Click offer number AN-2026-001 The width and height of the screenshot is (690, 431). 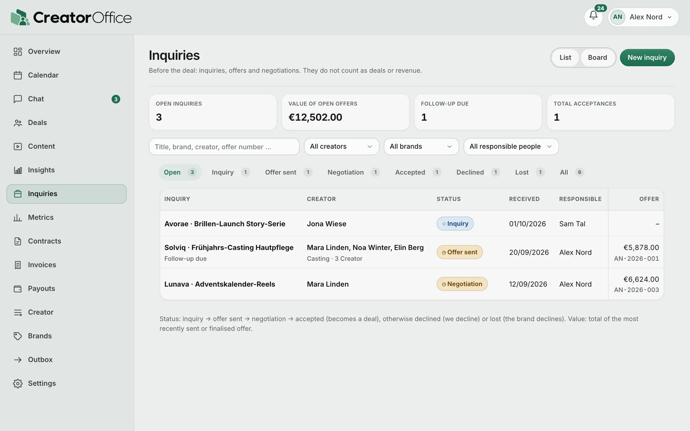click(636, 259)
